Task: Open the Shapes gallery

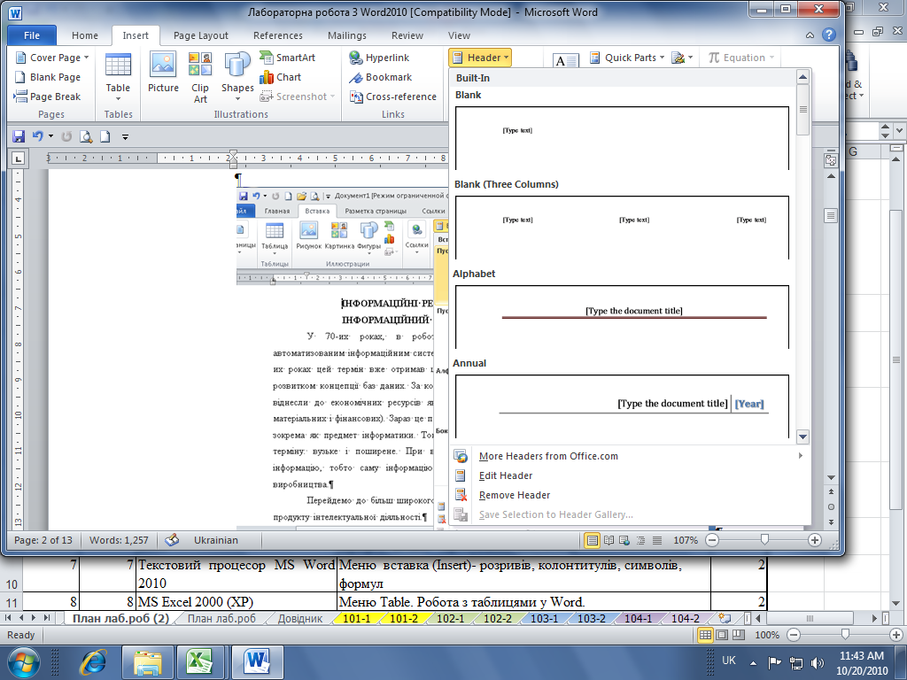Action: click(x=237, y=76)
